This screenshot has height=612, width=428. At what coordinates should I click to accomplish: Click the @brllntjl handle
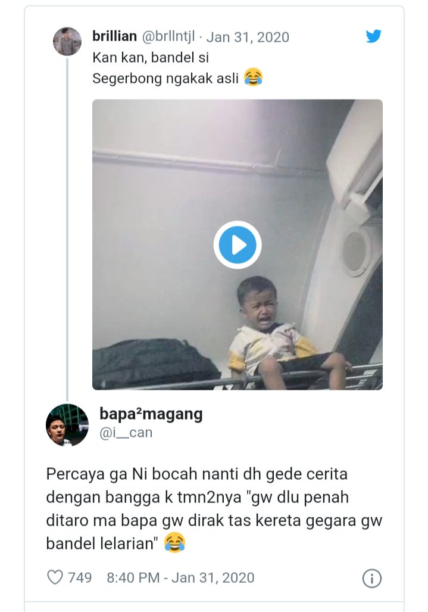(168, 37)
